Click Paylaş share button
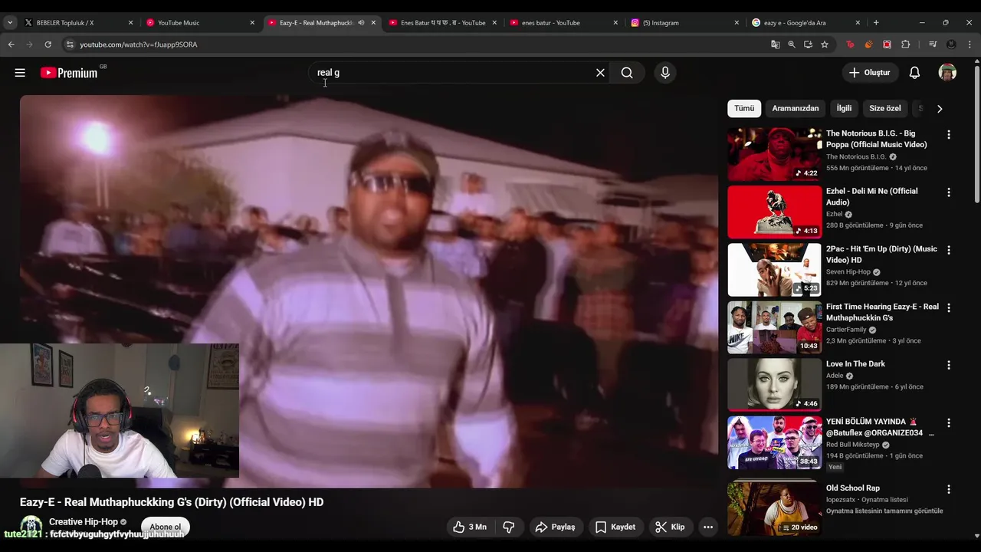 [x=555, y=527]
